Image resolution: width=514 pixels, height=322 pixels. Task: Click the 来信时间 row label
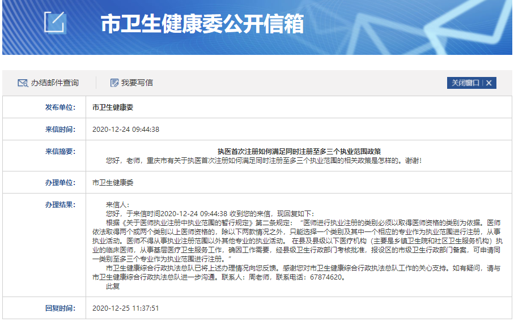coord(60,129)
